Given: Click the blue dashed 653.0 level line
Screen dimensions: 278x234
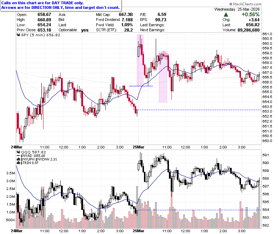Looking at the screenshot, I should (x=199, y=110).
